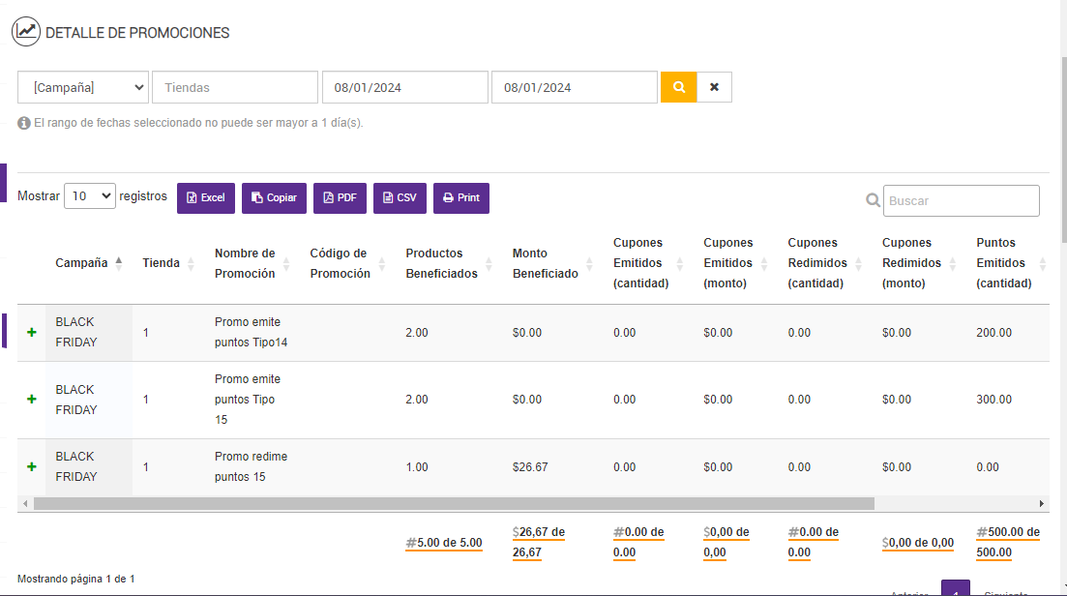This screenshot has height=596, width=1067.
Task: Open the Mostrar registros count dropdown
Action: 89,196
